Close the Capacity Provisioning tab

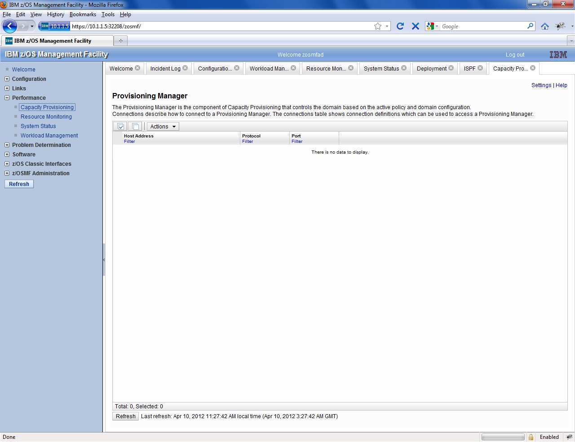click(x=533, y=68)
